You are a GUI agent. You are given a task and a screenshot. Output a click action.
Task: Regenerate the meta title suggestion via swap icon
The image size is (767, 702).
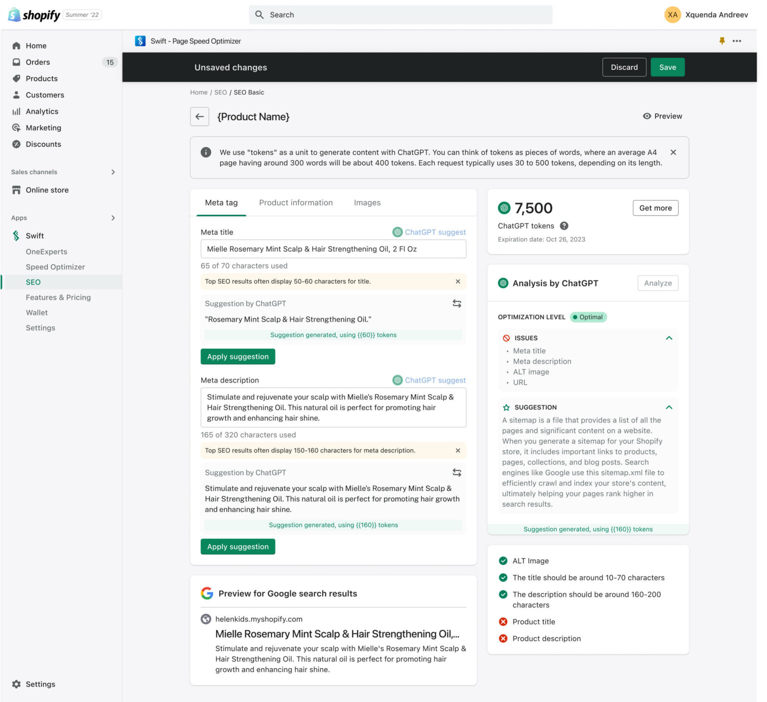tap(456, 303)
